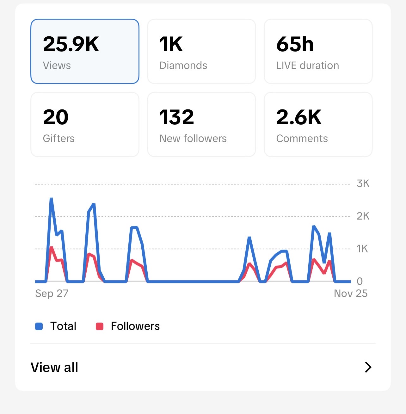
Task: Open the 1K Diamonds stat card
Action: point(201,51)
